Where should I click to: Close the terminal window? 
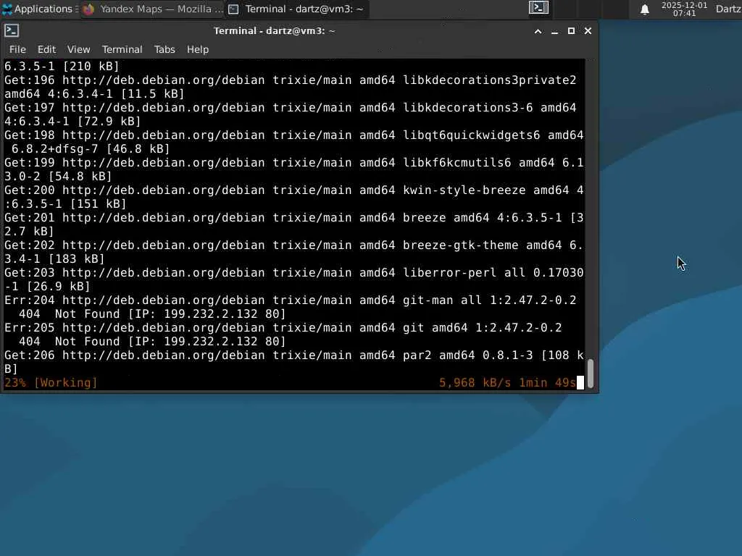588,31
